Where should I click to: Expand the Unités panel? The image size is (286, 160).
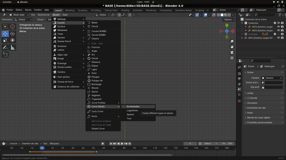[x=250, y=93]
